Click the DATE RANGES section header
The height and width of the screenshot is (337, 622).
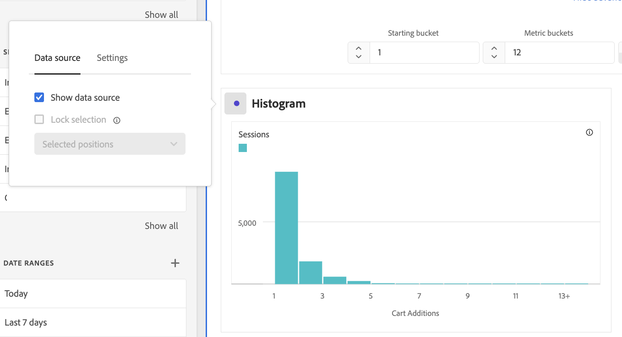[29, 263]
